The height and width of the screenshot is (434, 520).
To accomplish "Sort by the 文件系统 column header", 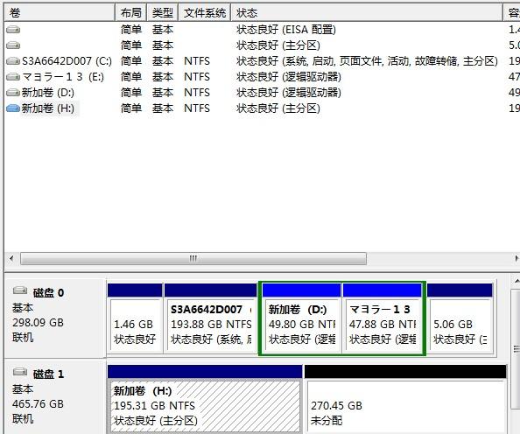I will tap(205, 13).
